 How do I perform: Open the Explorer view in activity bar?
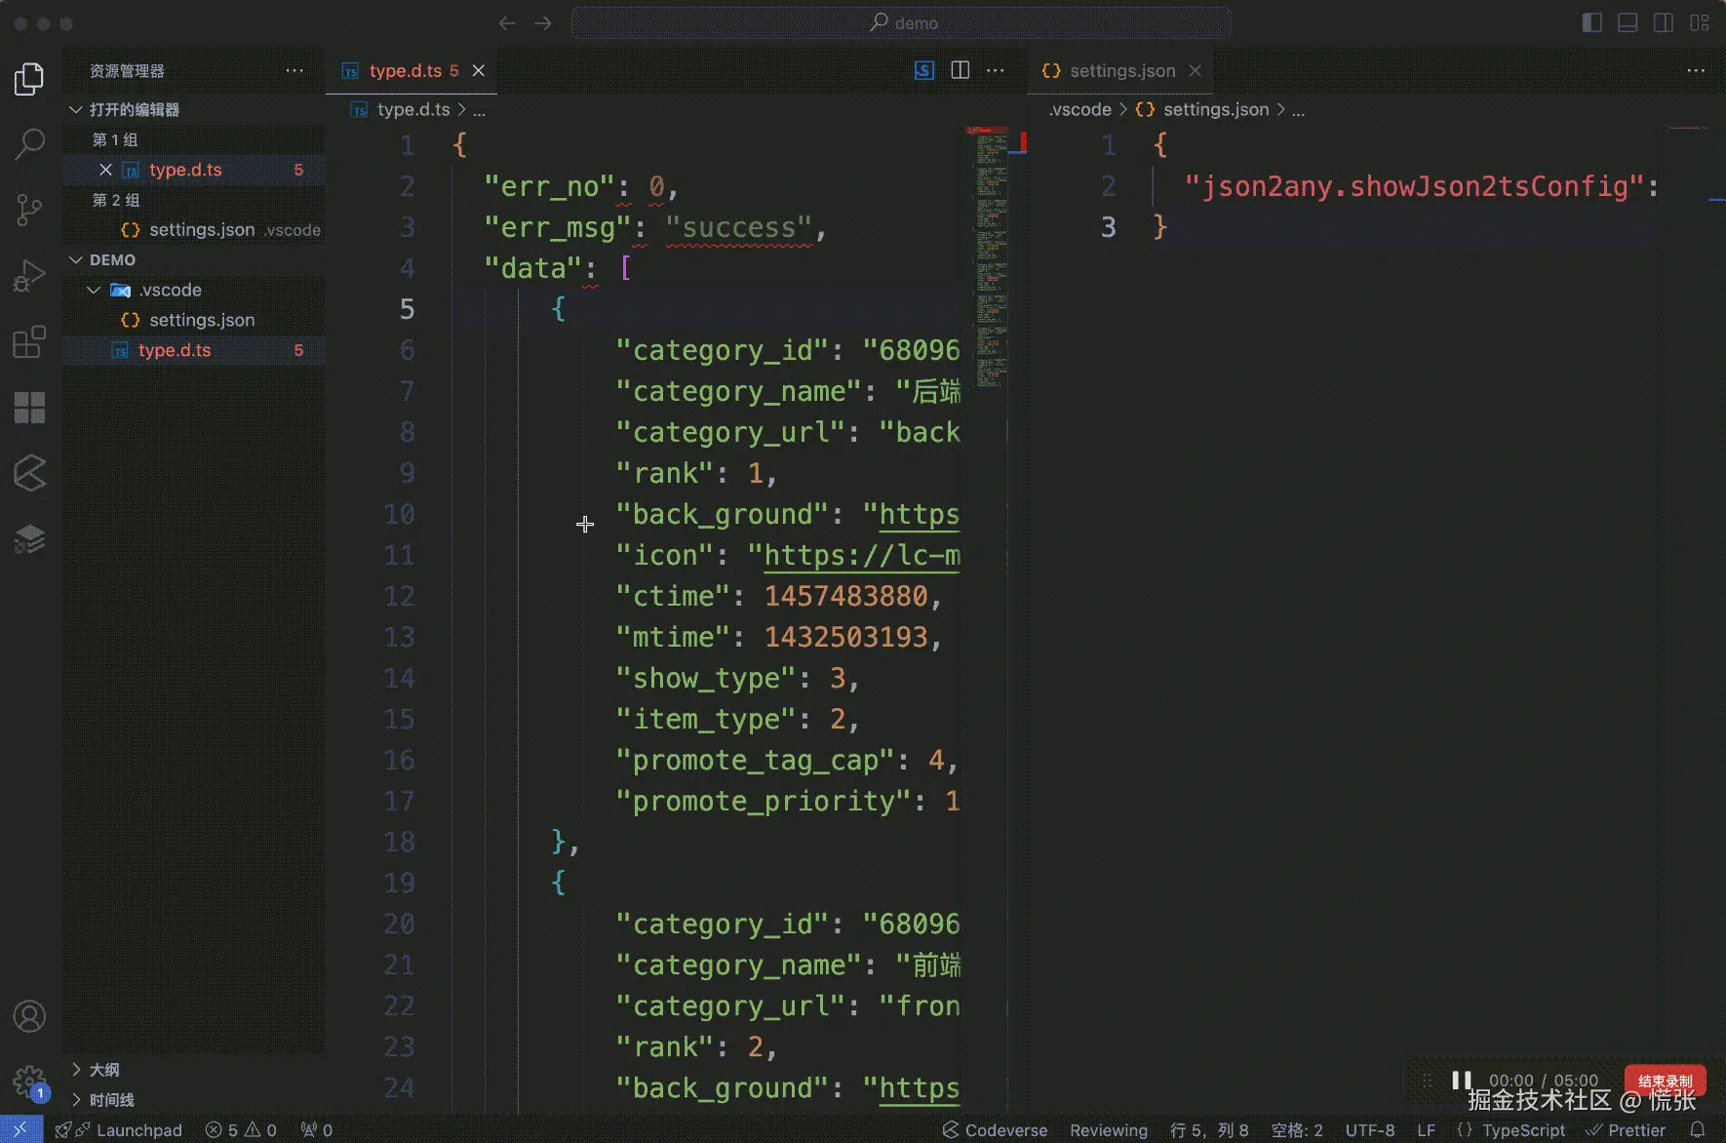point(29,79)
